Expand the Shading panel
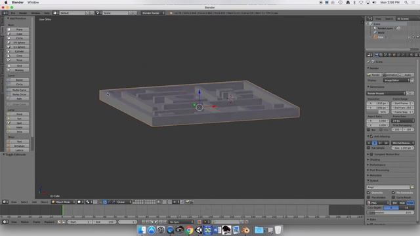The image size is (420, 236). [x=375, y=160]
